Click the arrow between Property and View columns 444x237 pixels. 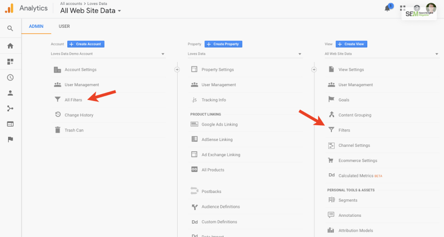click(314, 70)
